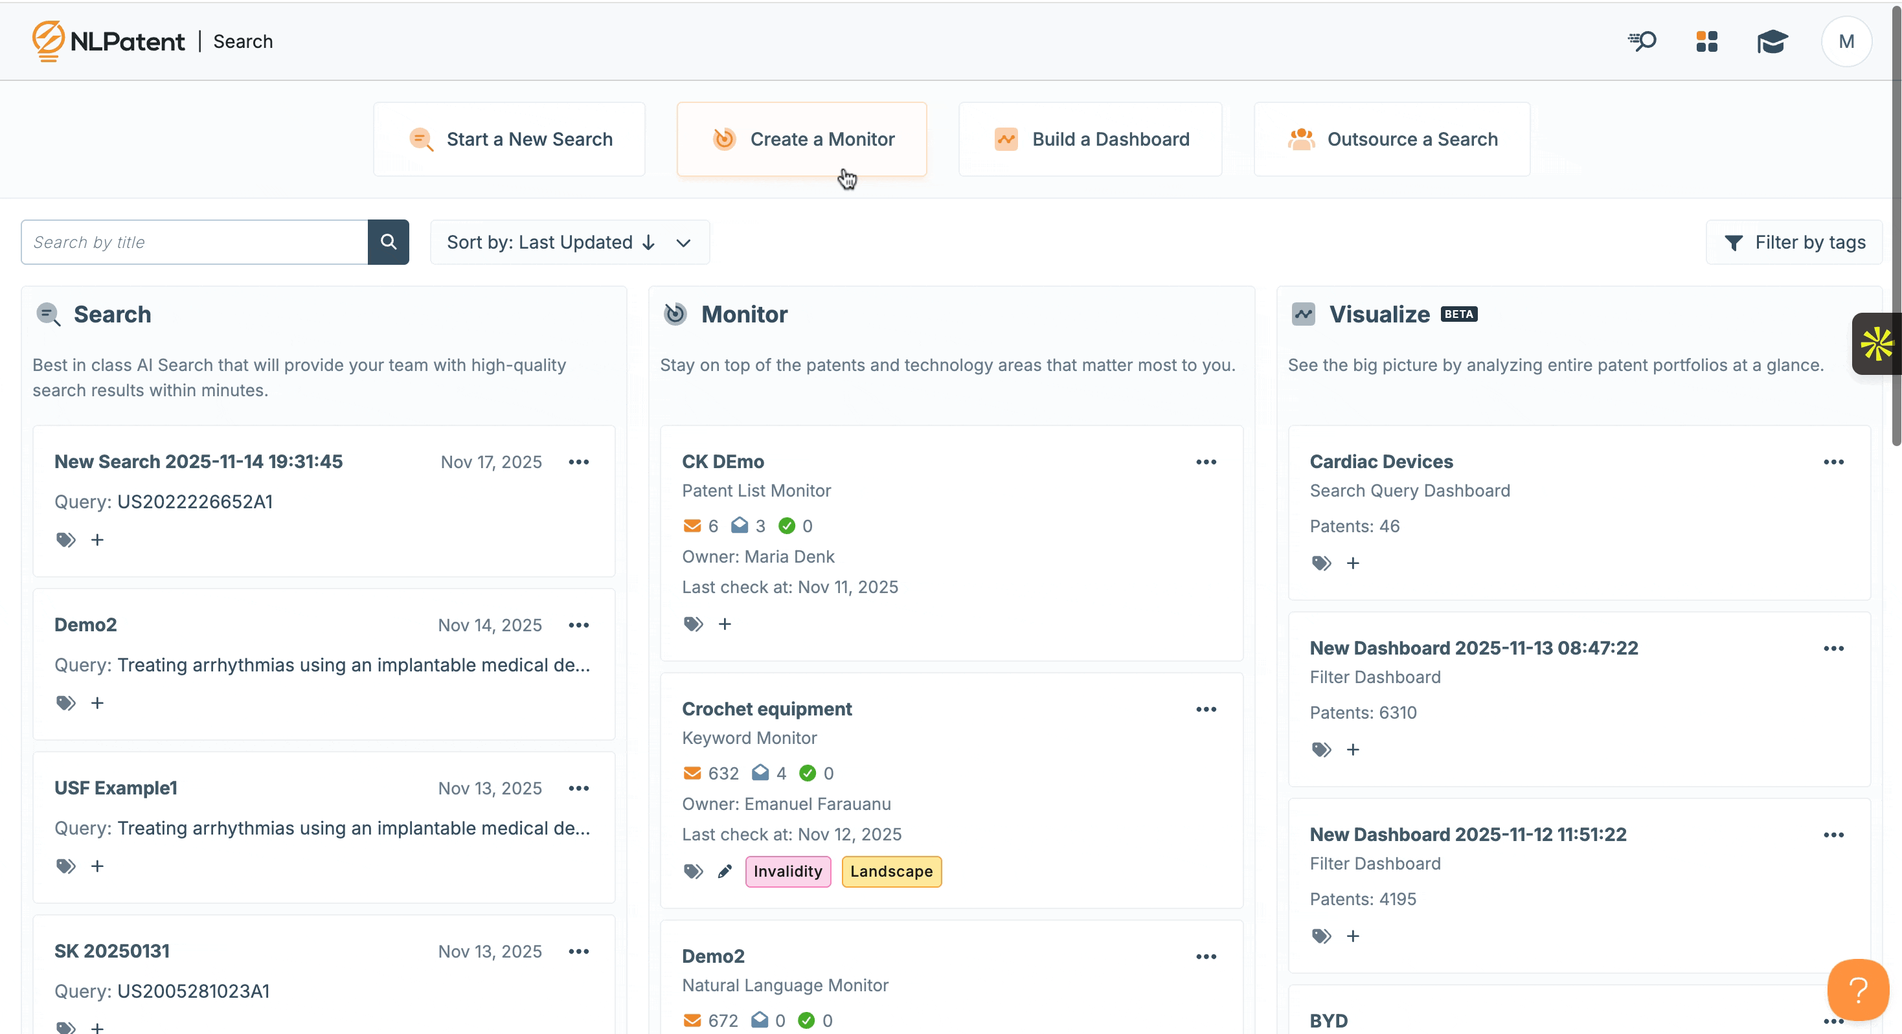This screenshot has height=1034, width=1902.
Task: Click Create a Monitor button
Action: [x=802, y=139]
